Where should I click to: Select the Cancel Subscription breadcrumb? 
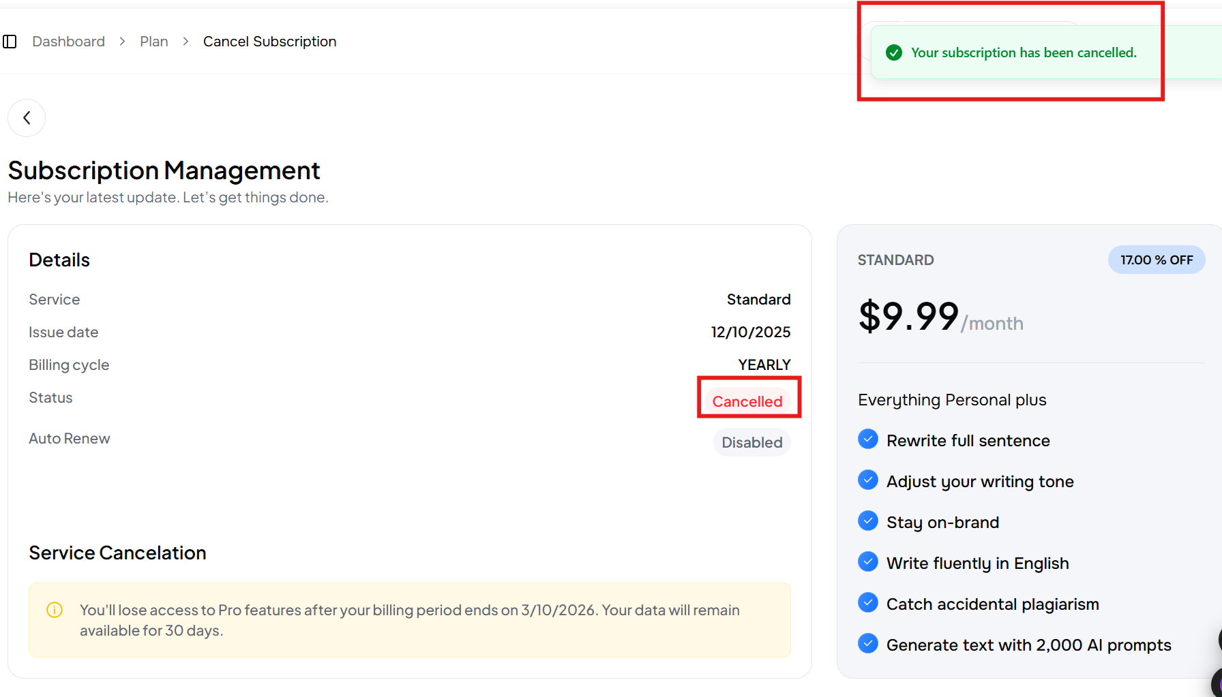tap(269, 42)
